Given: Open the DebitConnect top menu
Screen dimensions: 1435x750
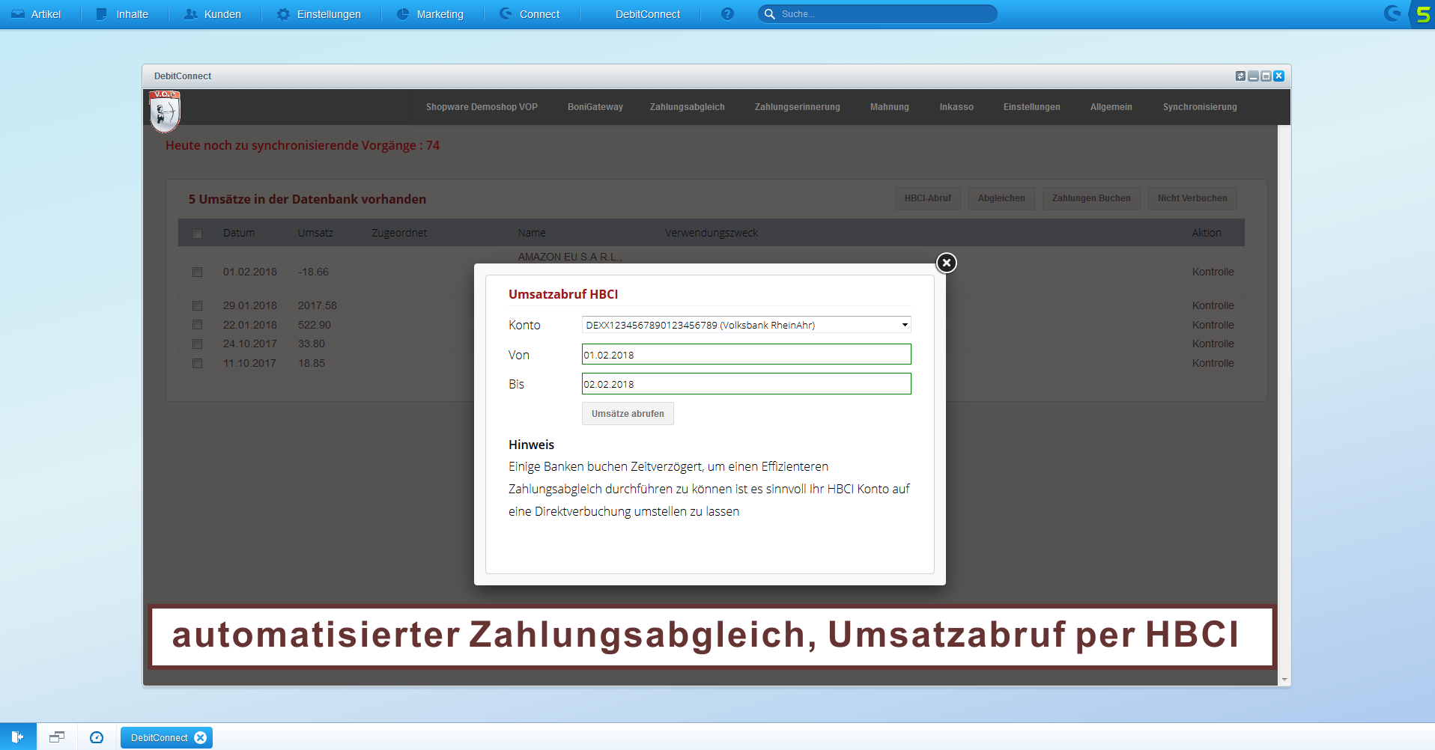Looking at the screenshot, I should pos(648,14).
